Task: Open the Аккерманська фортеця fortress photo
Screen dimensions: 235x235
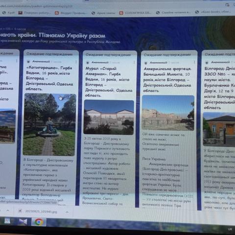Action: click(168, 113)
